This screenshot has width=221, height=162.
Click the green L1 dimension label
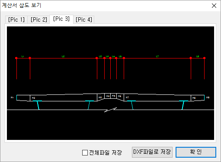[23, 56]
